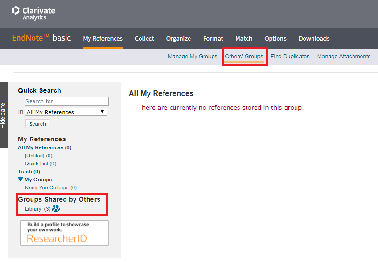
Task: Open the Options tab
Action: (x=275, y=38)
